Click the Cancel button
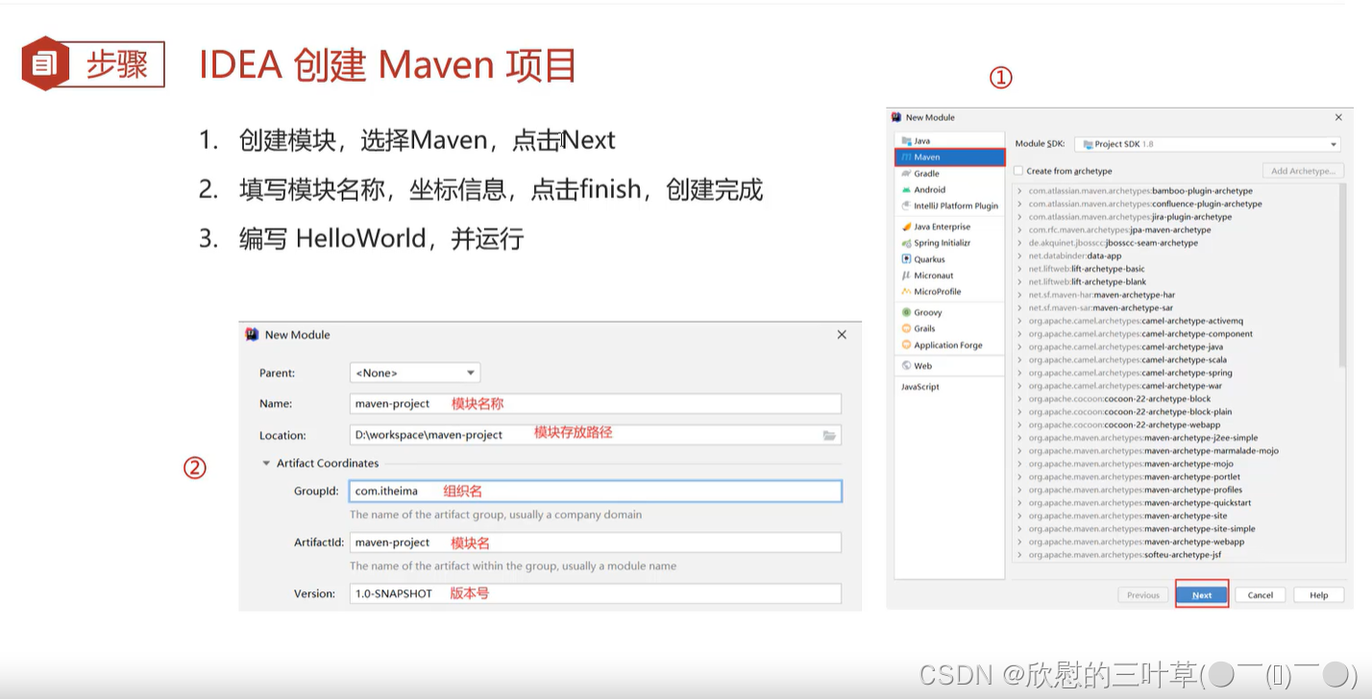 pos(1260,595)
